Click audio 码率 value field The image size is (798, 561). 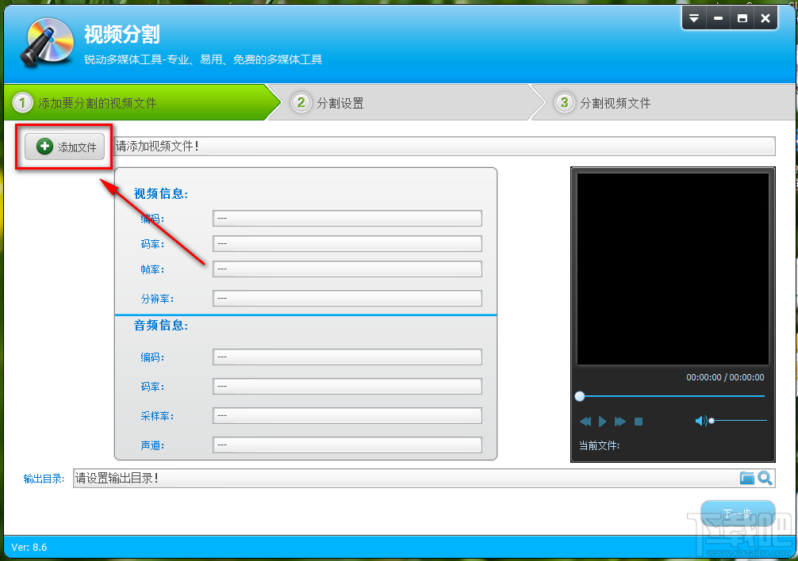click(x=347, y=387)
